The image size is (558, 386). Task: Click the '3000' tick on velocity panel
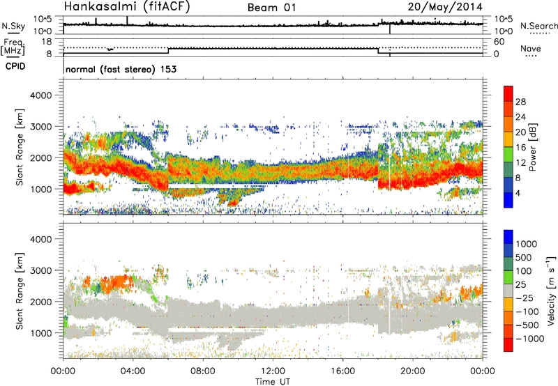coord(40,270)
